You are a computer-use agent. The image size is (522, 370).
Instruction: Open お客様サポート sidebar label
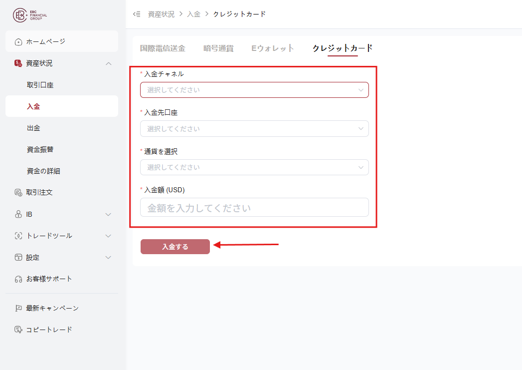(x=49, y=279)
